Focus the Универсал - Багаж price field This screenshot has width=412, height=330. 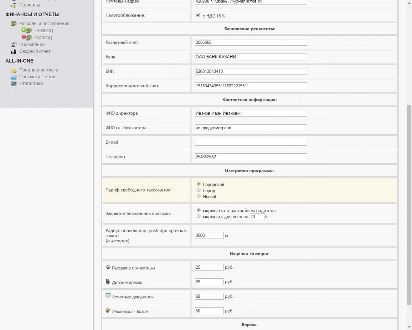point(209,311)
